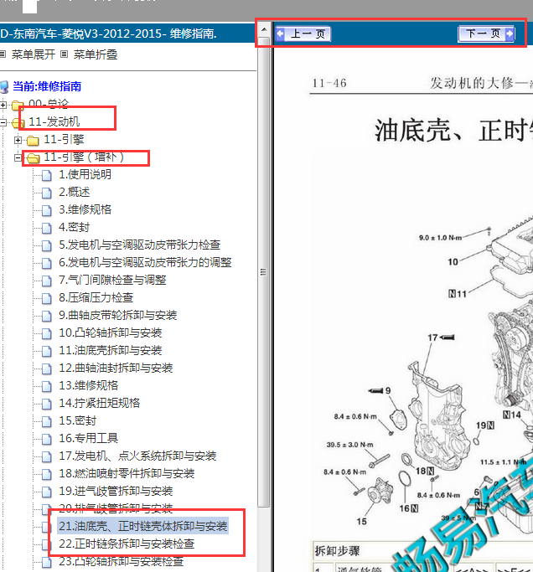Go to the next page (下一页)
533x572 pixels.
[486, 34]
